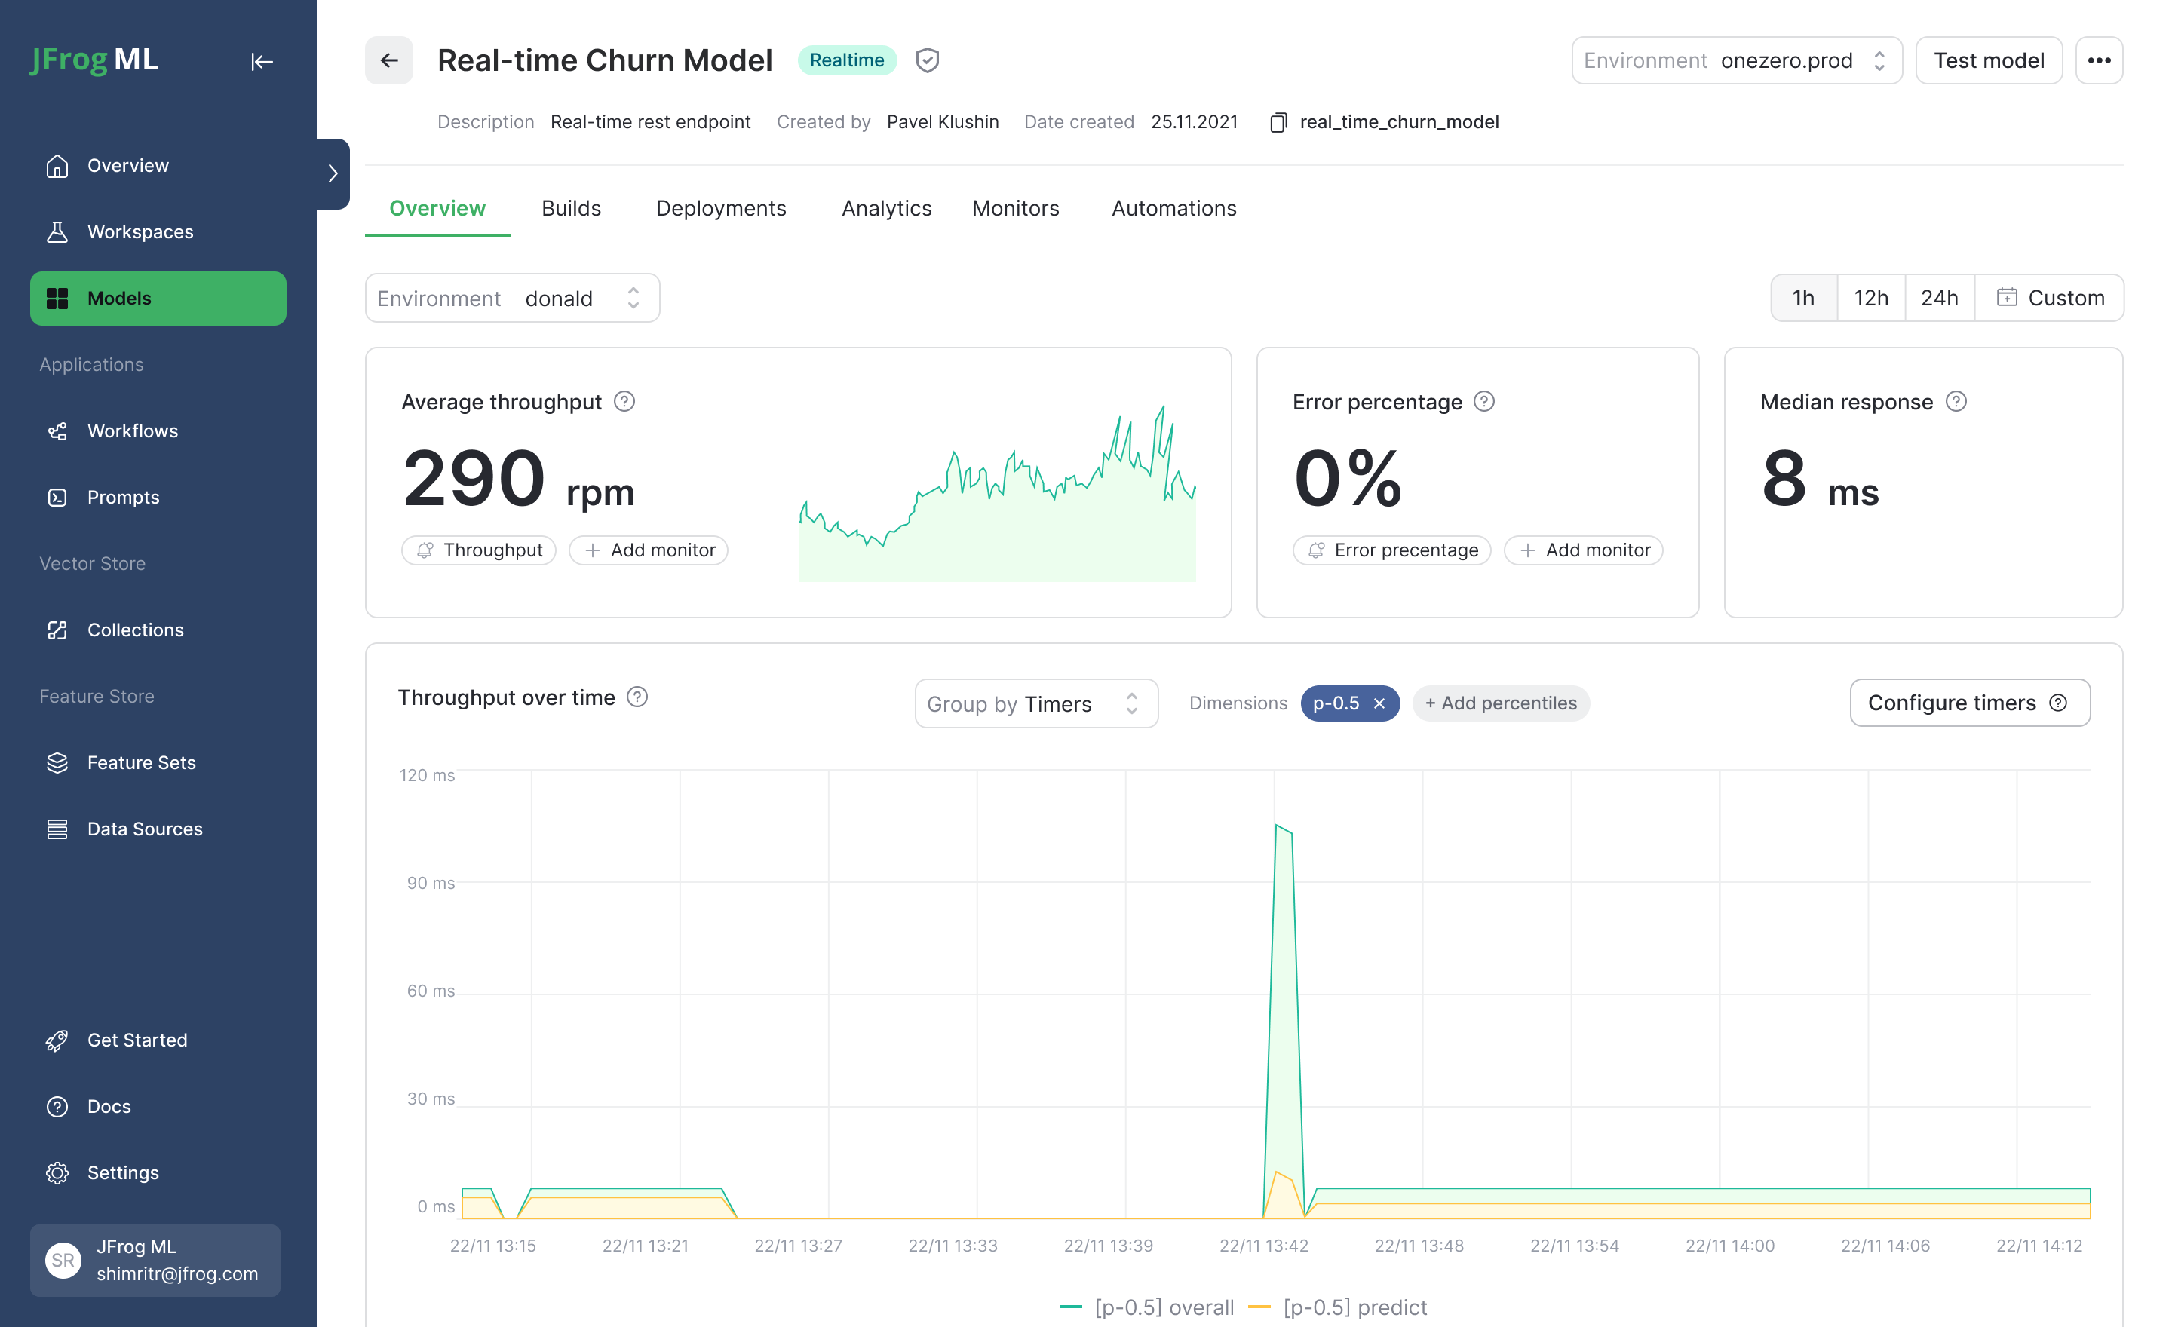Viewport: 2172px width, 1327px height.
Task: Select Models in the sidebar
Action: pyautogui.click(x=158, y=299)
